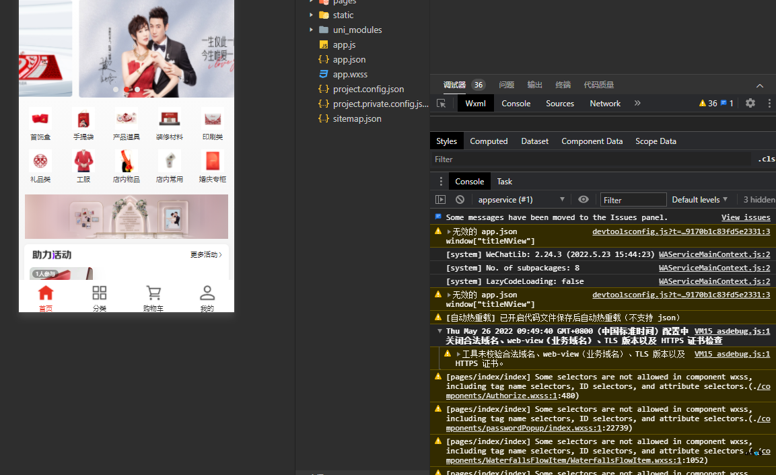This screenshot has width=776, height=475.
Task: Go to 首页 home tab icon
Action: (x=46, y=293)
